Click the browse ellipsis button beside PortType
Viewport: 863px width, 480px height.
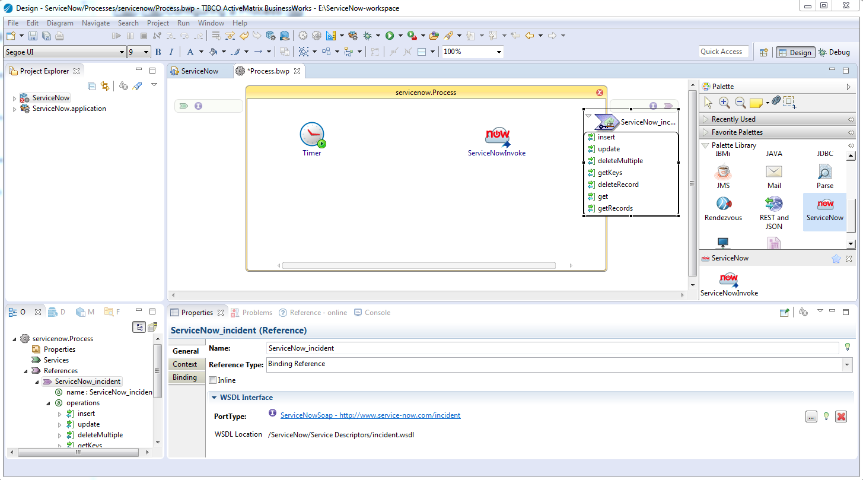pos(811,417)
